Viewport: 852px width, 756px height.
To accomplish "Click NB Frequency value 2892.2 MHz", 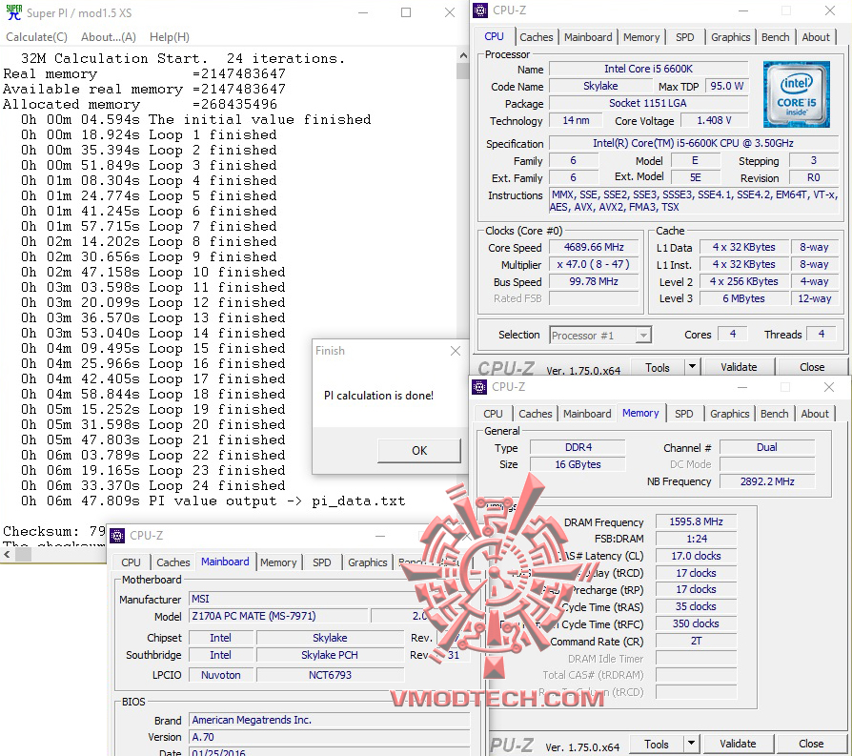I will 766,481.
